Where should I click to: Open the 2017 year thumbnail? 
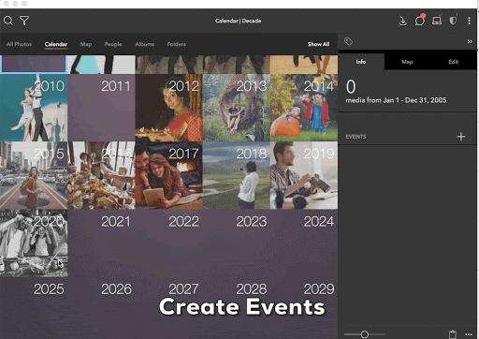point(168,175)
